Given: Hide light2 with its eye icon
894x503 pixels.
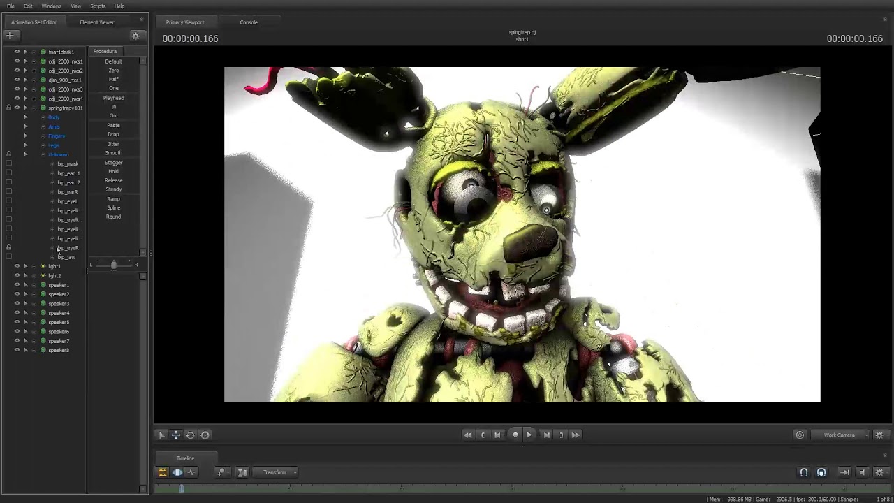Looking at the screenshot, I should pyautogui.click(x=17, y=275).
